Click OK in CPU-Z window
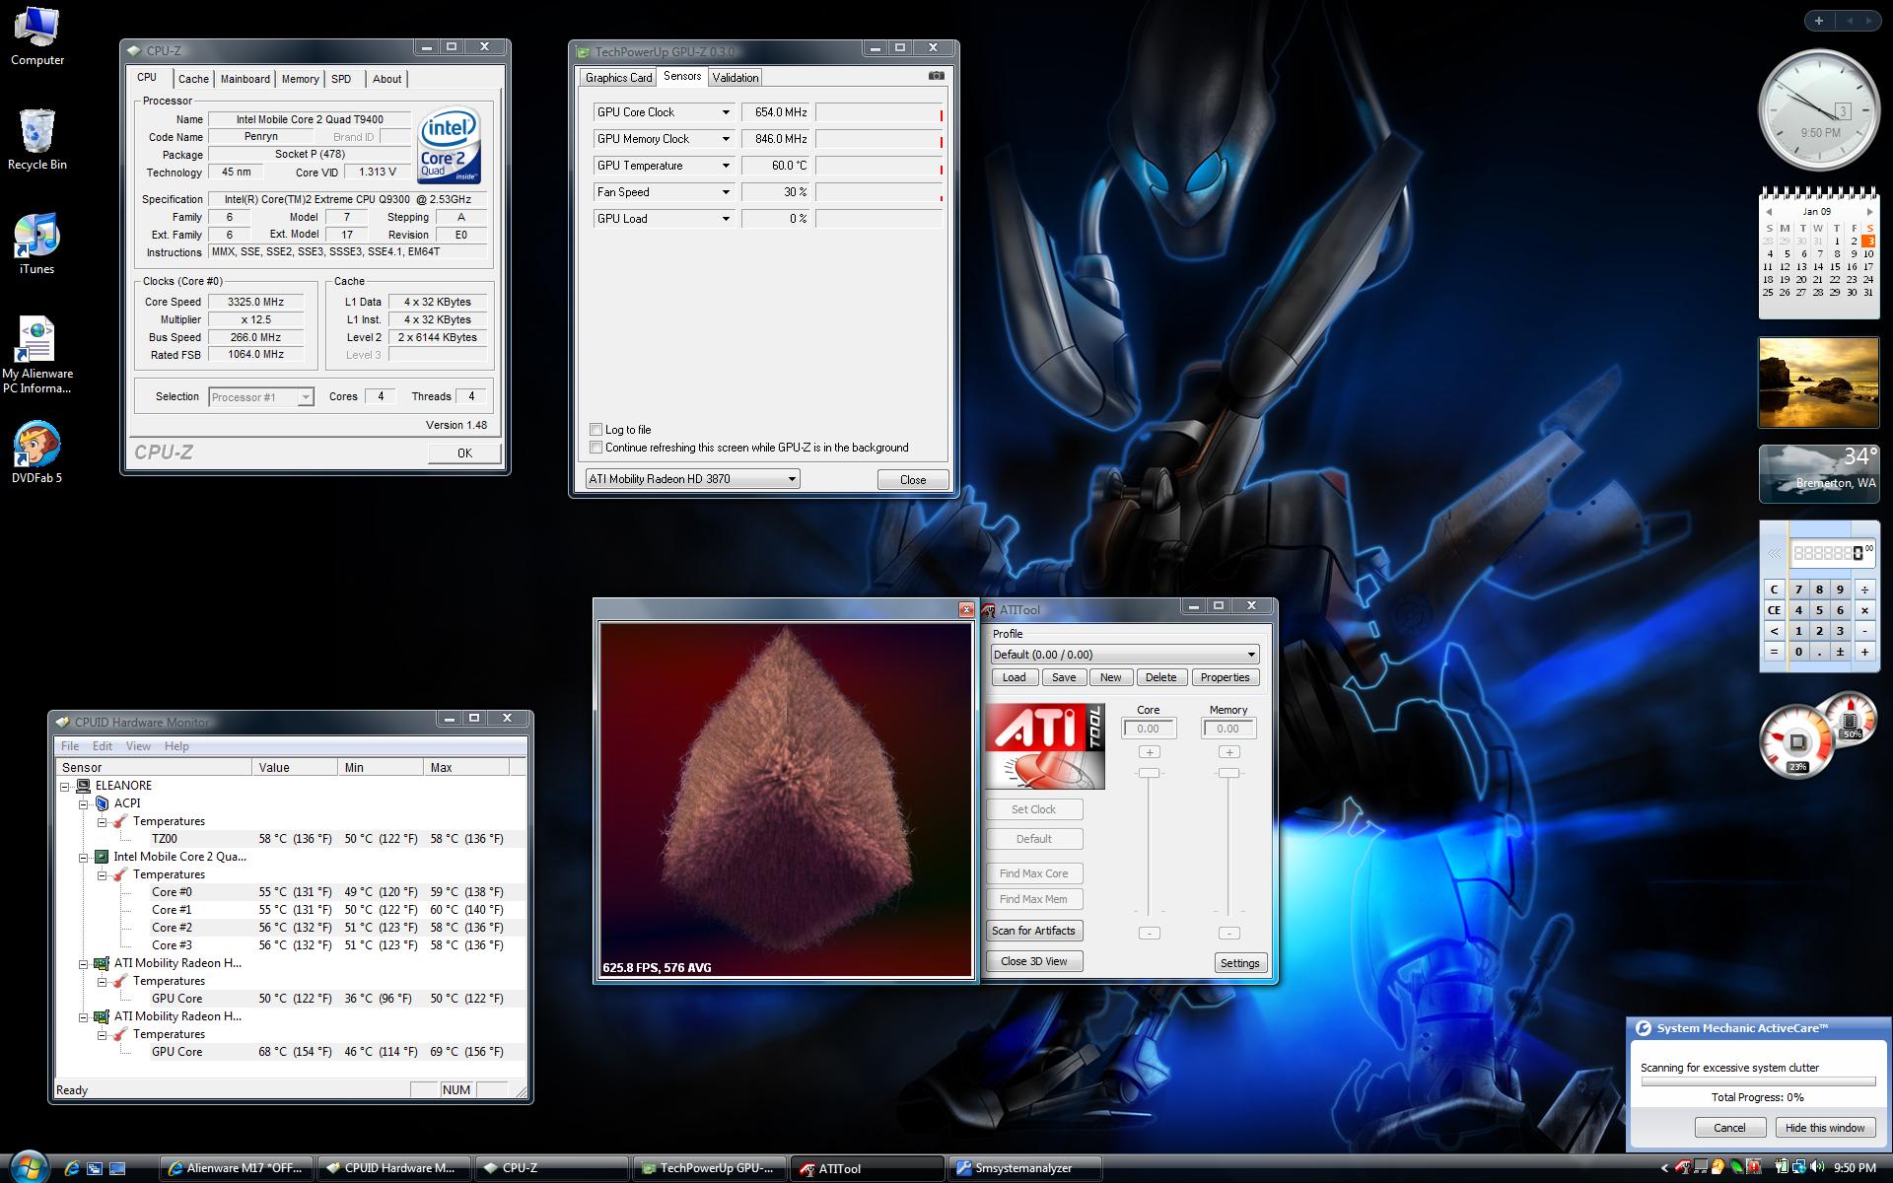The image size is (1893, 1183). [x=464, y=452]
